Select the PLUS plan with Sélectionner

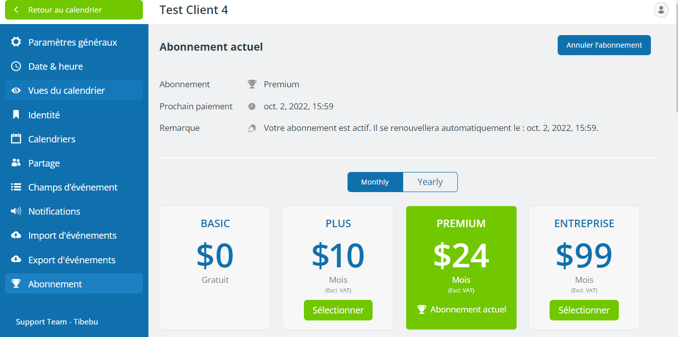tap(338, 310)
